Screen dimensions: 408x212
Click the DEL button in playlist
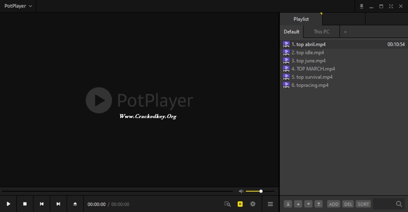tap(348, 204)
